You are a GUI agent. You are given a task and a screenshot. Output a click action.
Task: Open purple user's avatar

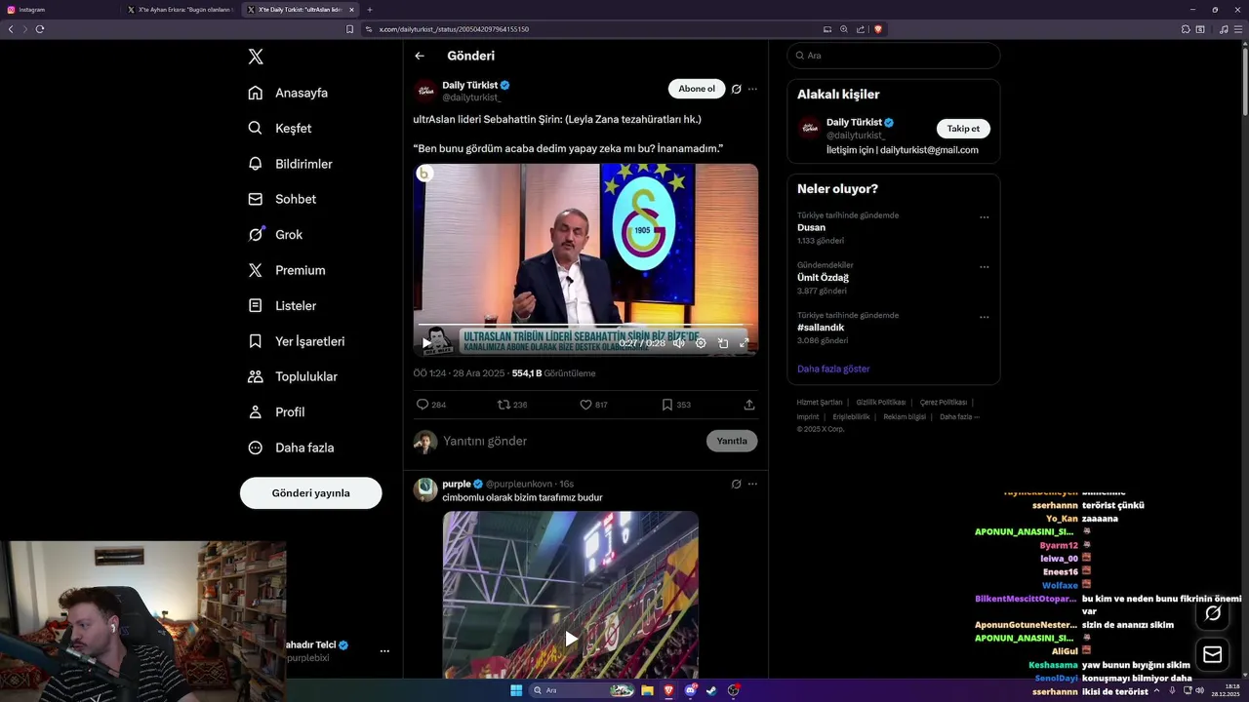tap(425, 489)
